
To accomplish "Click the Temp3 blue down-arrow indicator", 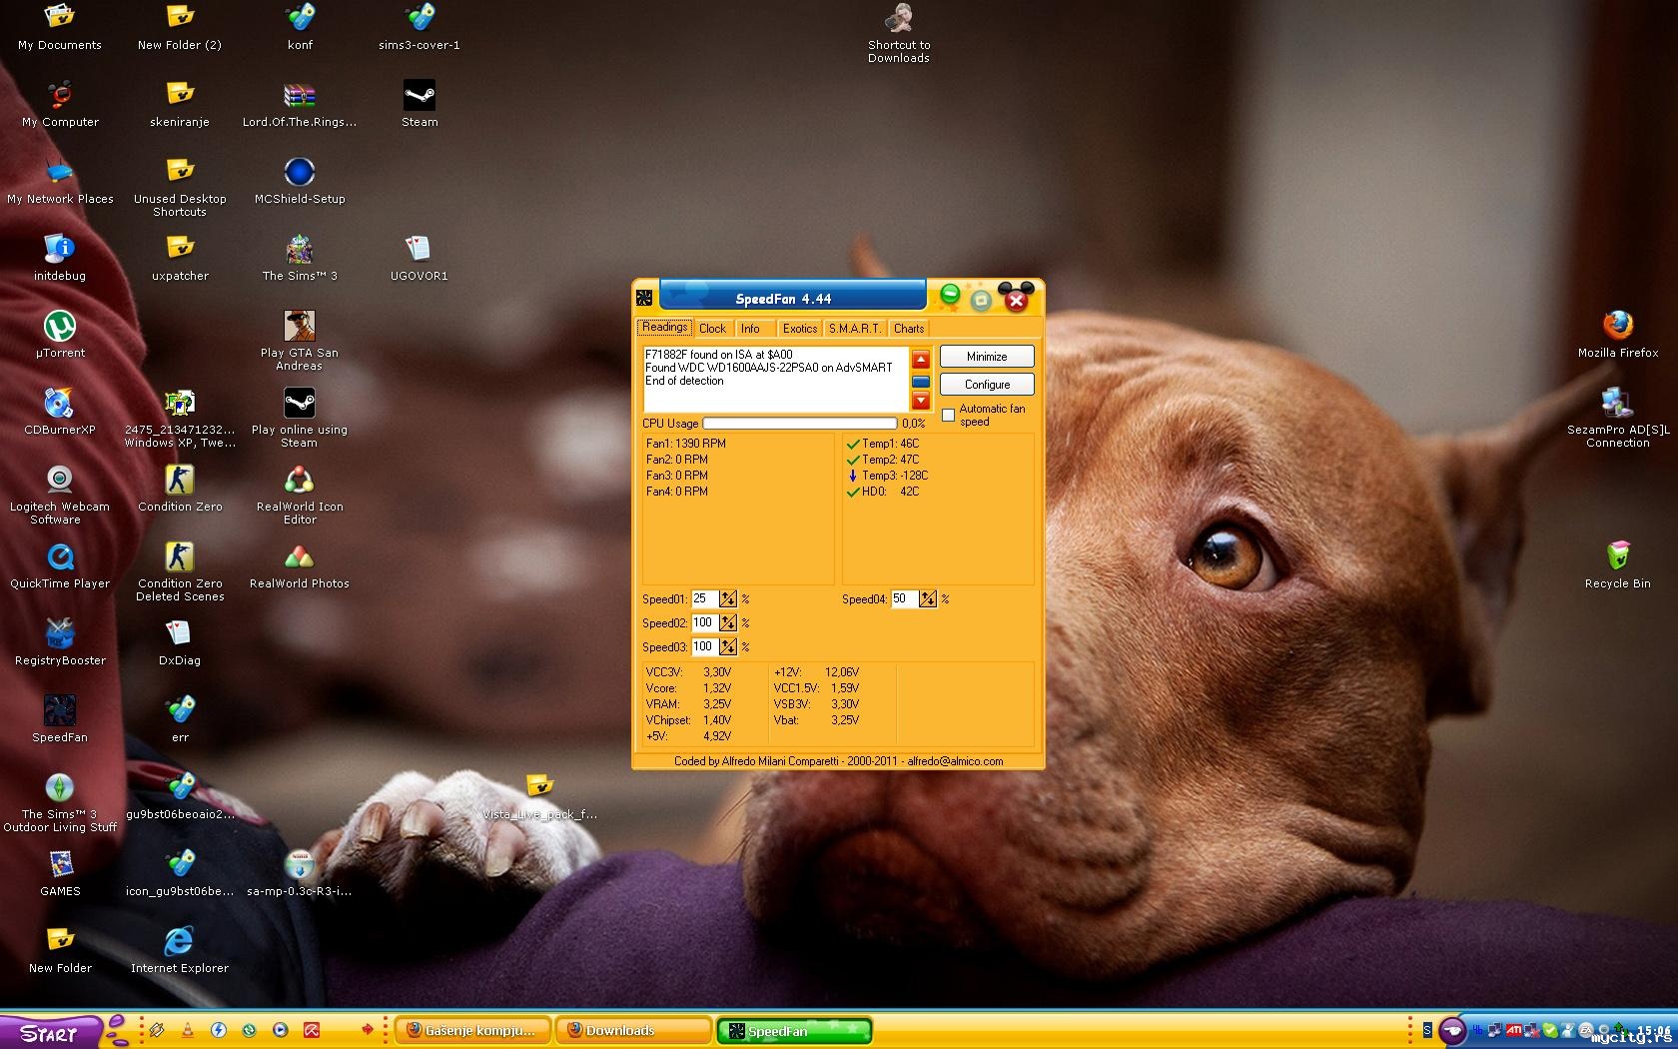I will tap(853, 476).
